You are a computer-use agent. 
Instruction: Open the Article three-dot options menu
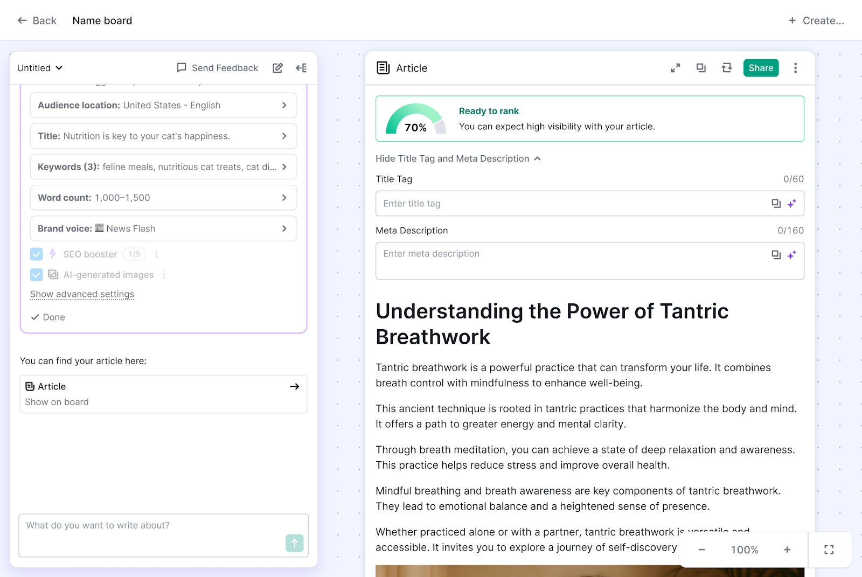(795, 68)
